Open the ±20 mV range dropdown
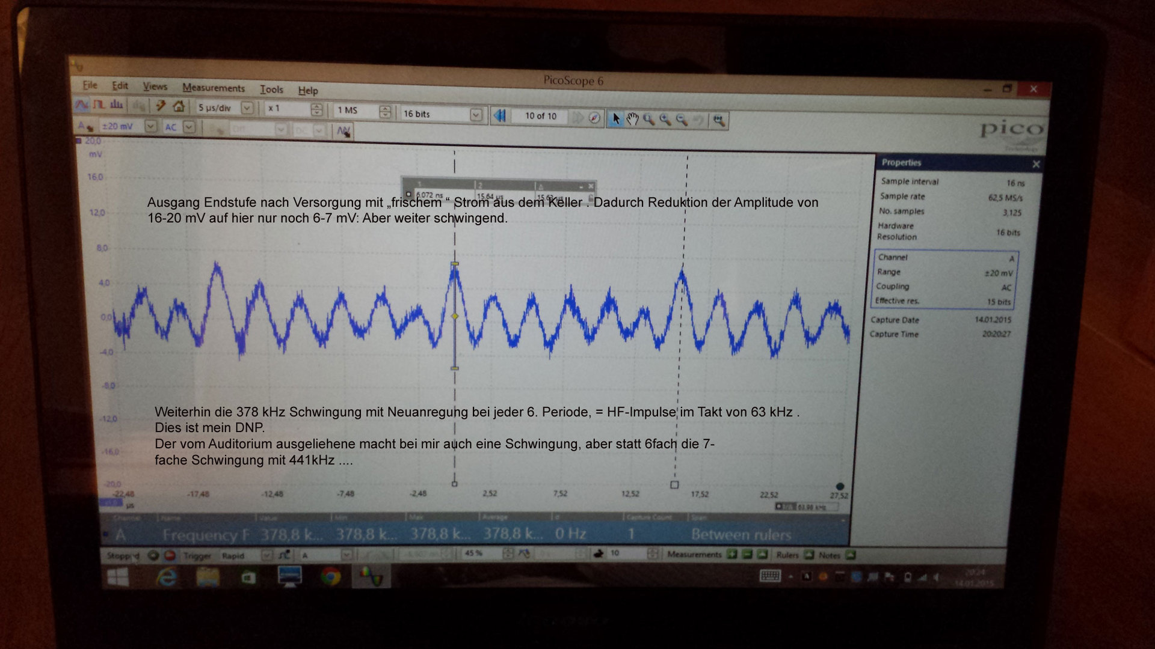Viewport: 1155px width, 649px height. 150,127
